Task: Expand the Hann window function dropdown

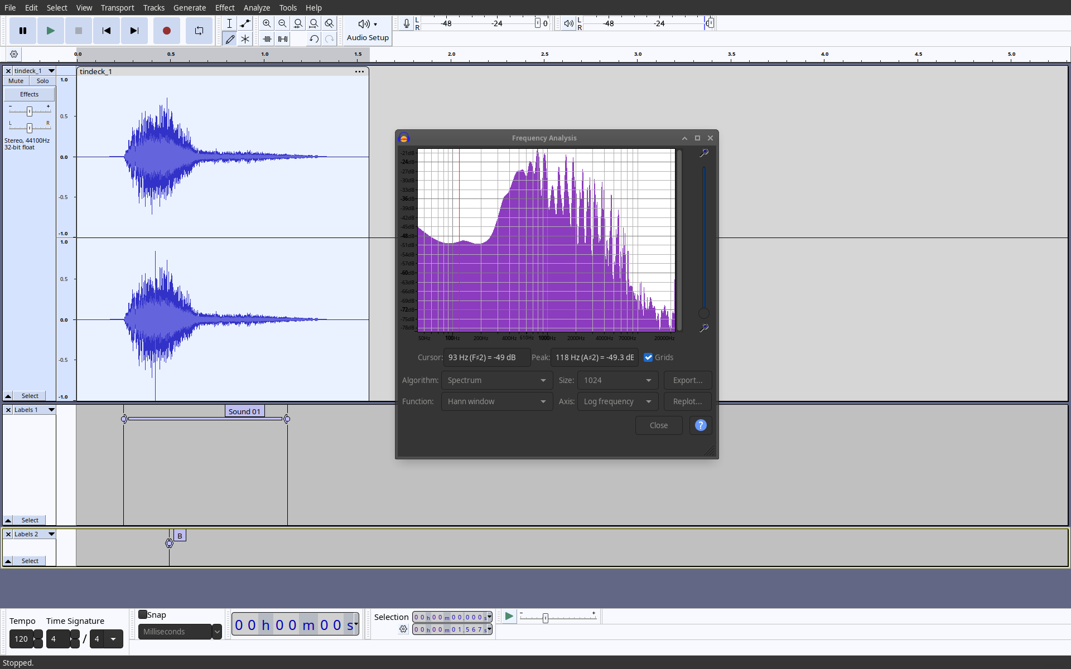Action: [496, 401]
